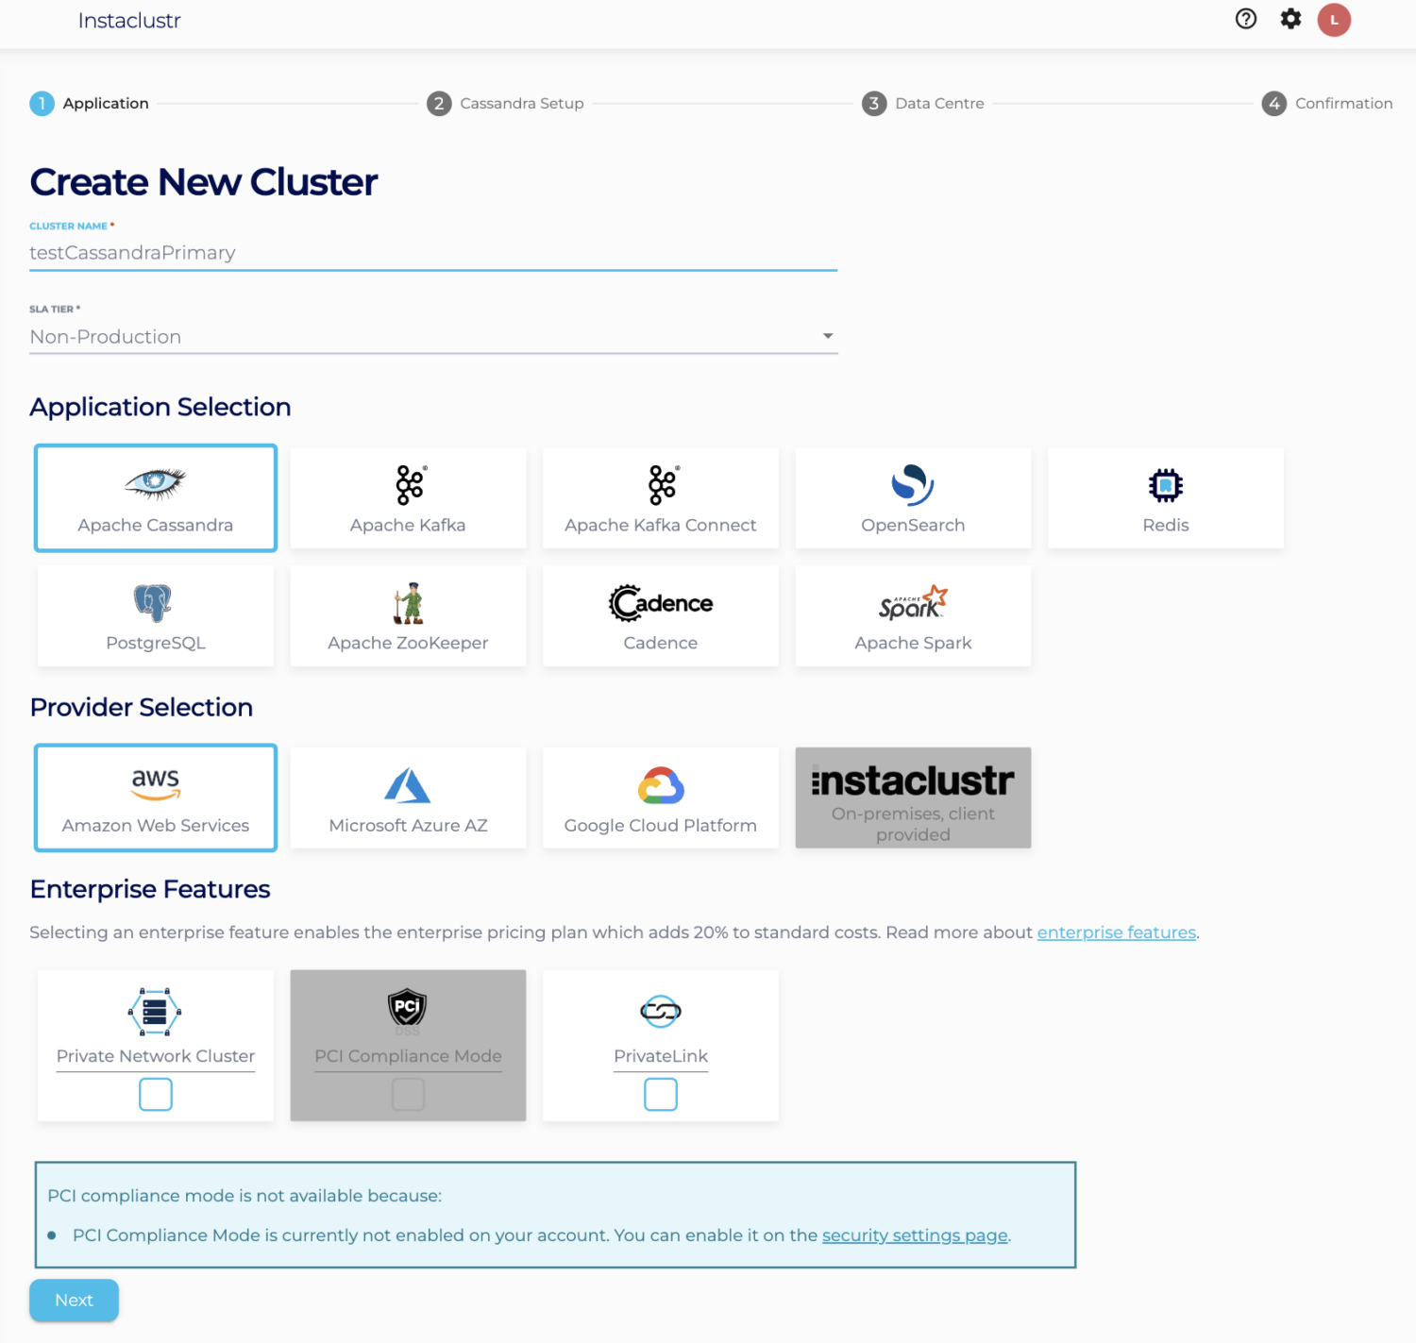Check the PrivateLink enterprise feature

point(660,1094)
